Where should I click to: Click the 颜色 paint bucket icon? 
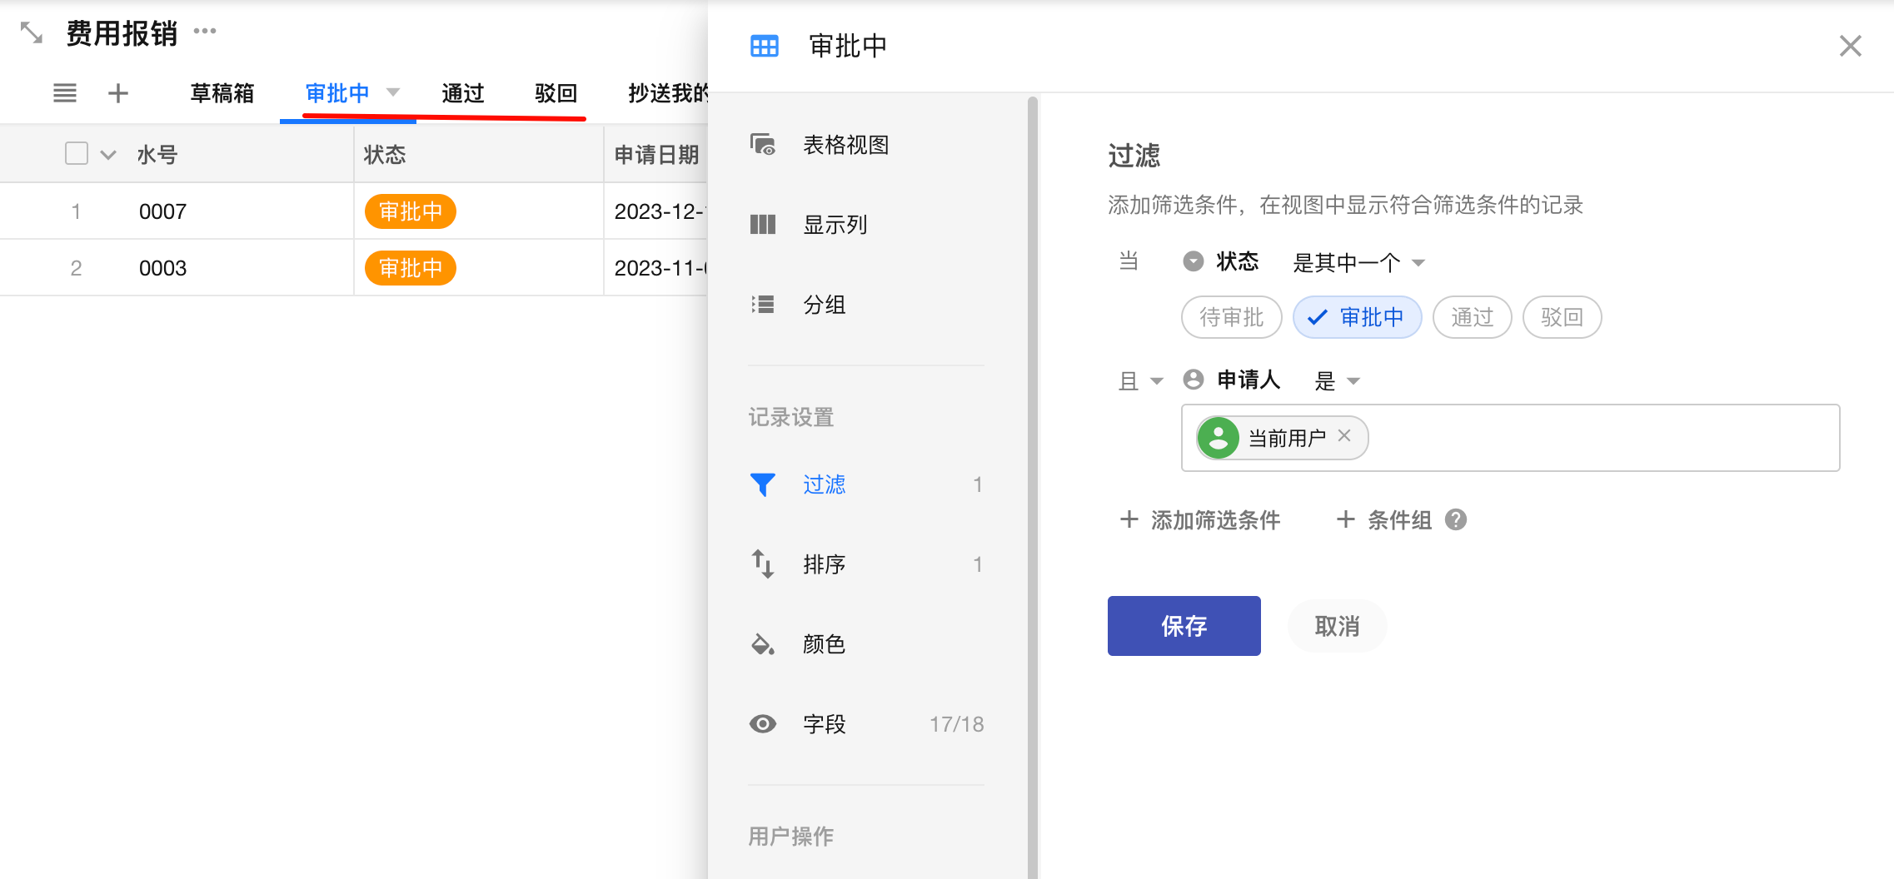pos(763,644)
